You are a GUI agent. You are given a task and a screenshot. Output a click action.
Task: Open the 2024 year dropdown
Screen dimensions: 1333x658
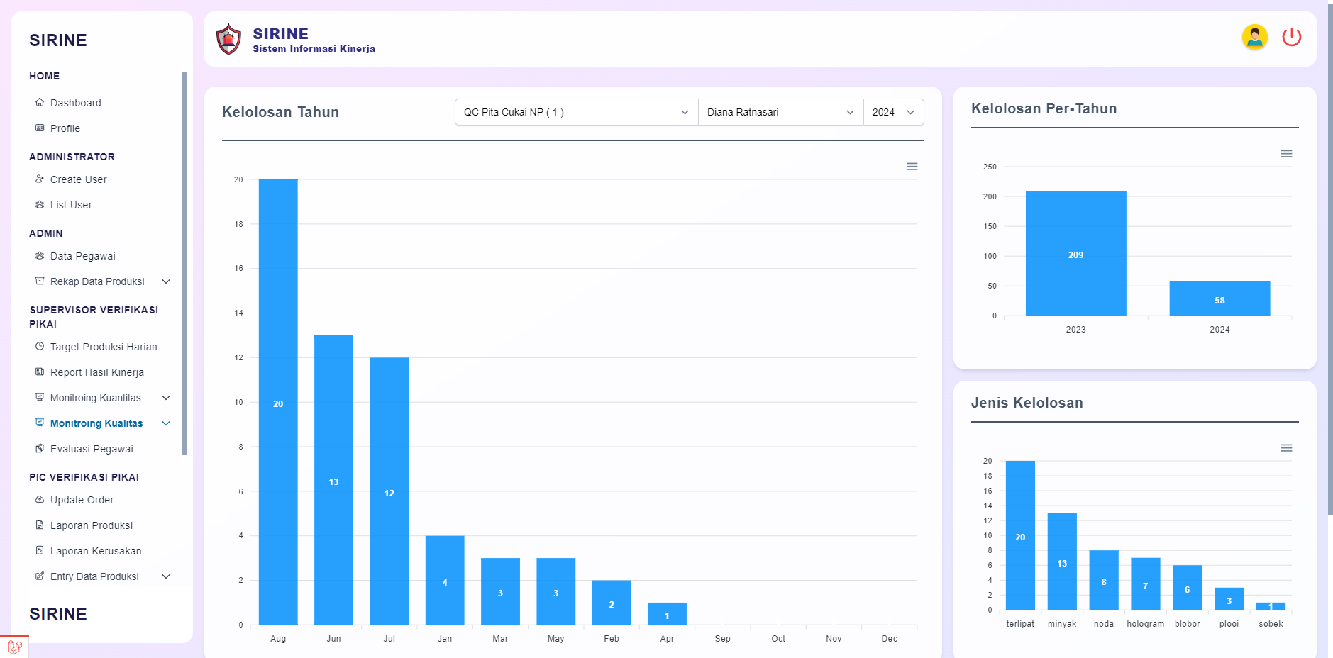click(x=892, y=112)
